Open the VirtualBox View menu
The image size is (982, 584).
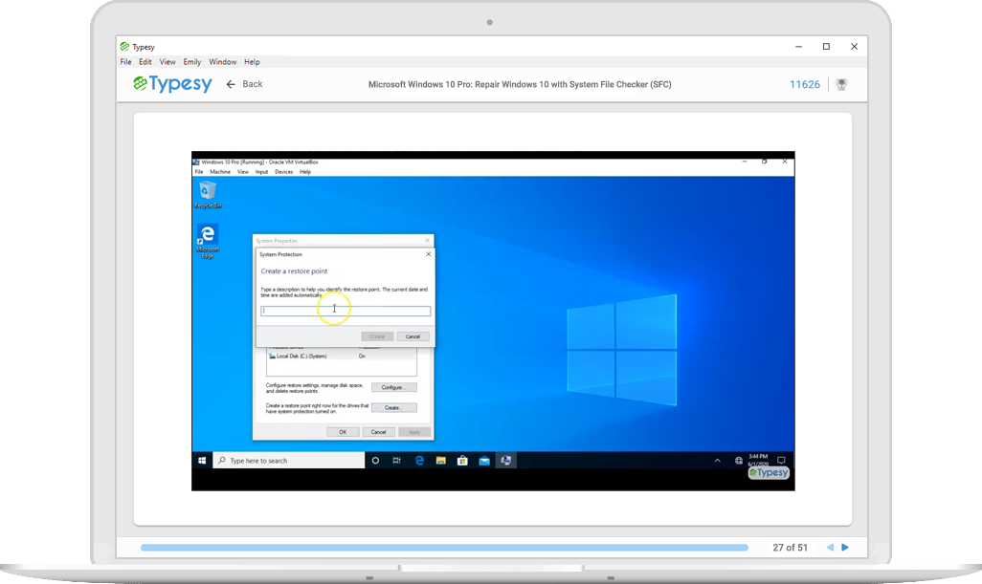pos(243,171)
